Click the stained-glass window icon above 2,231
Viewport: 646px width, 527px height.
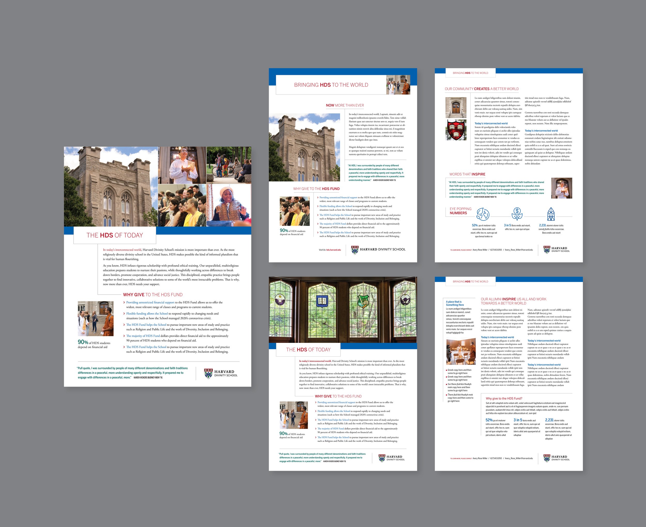pos(551,214)
